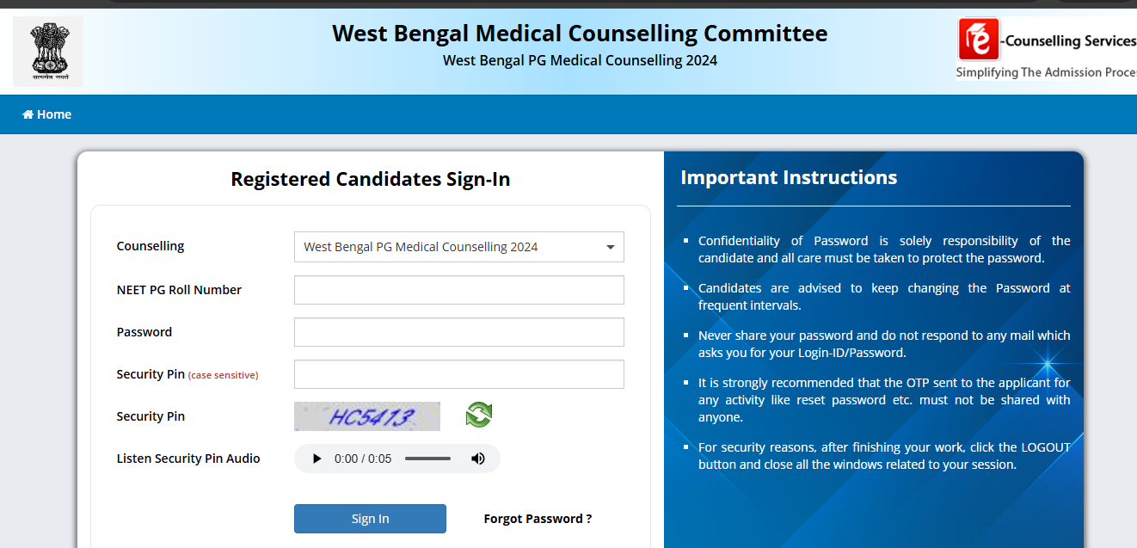The height and width of the screenshot is (548, 1137).
Task: Click the NEET PG Roll Number field
Action: (458, 290)
